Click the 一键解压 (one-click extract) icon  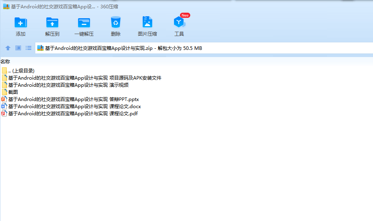84,23
